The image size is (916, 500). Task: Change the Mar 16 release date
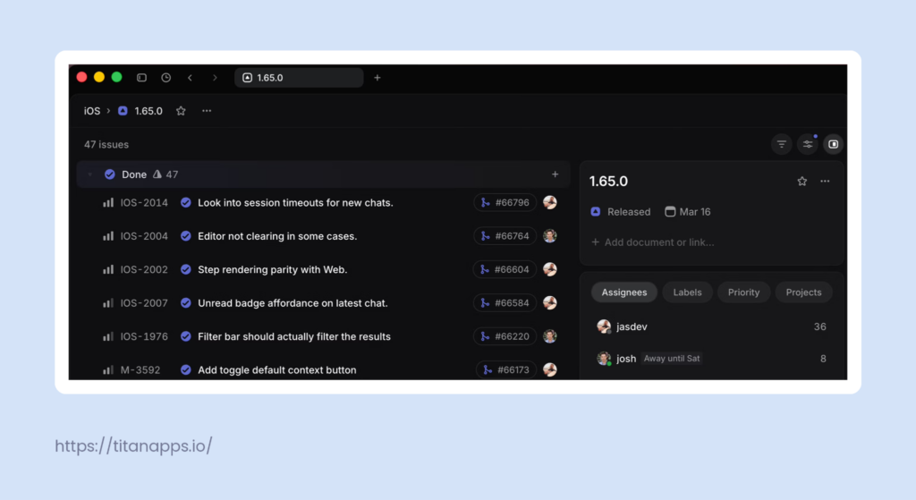(688, 212)
